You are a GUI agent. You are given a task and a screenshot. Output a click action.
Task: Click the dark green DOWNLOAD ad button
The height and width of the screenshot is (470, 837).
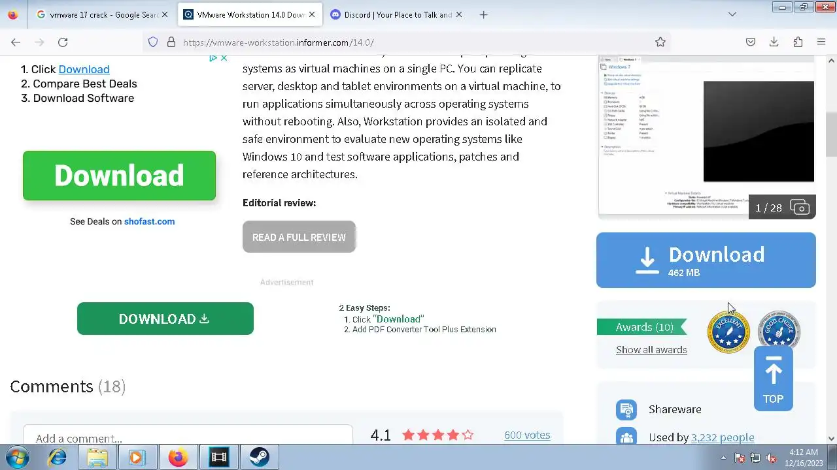pyautogui.click(x=165, y=319)
